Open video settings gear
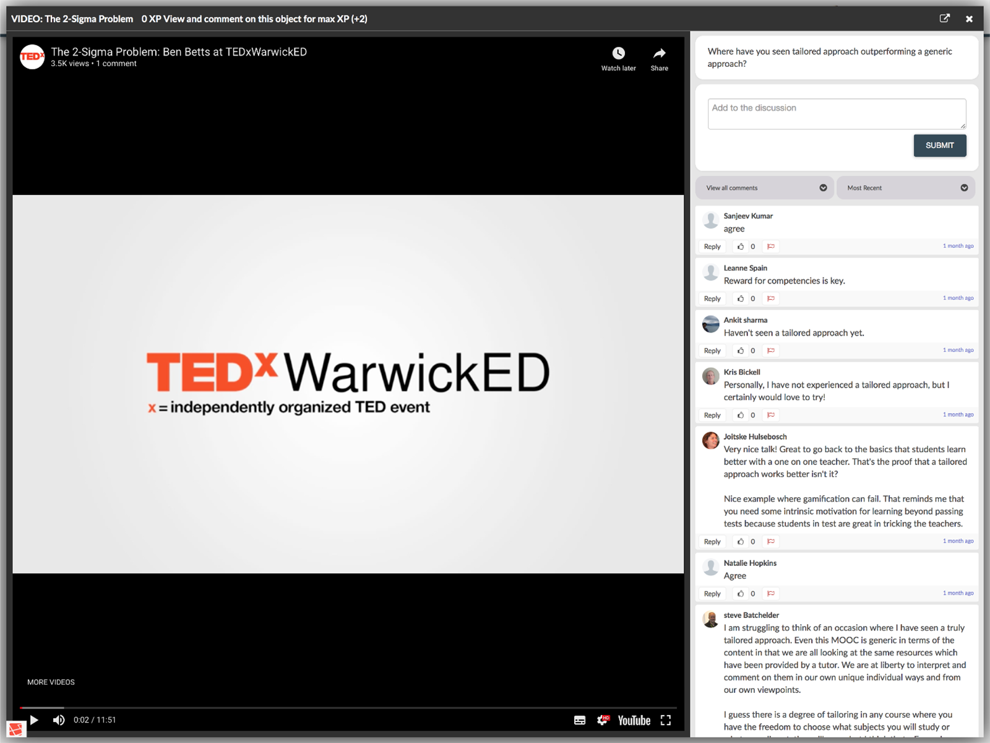The width and height of the screenshot is (990, 743). 603,720
